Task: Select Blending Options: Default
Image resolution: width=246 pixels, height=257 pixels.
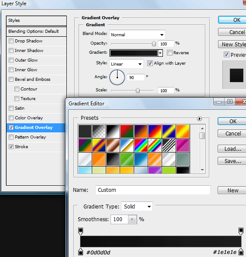Action: coord(36,31)
